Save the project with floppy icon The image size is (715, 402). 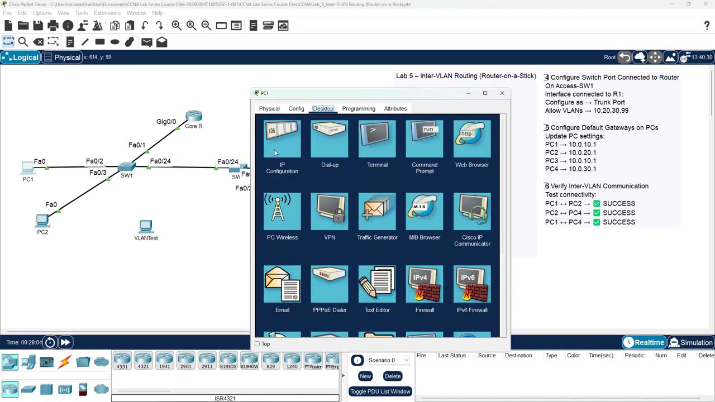(38, 26)
